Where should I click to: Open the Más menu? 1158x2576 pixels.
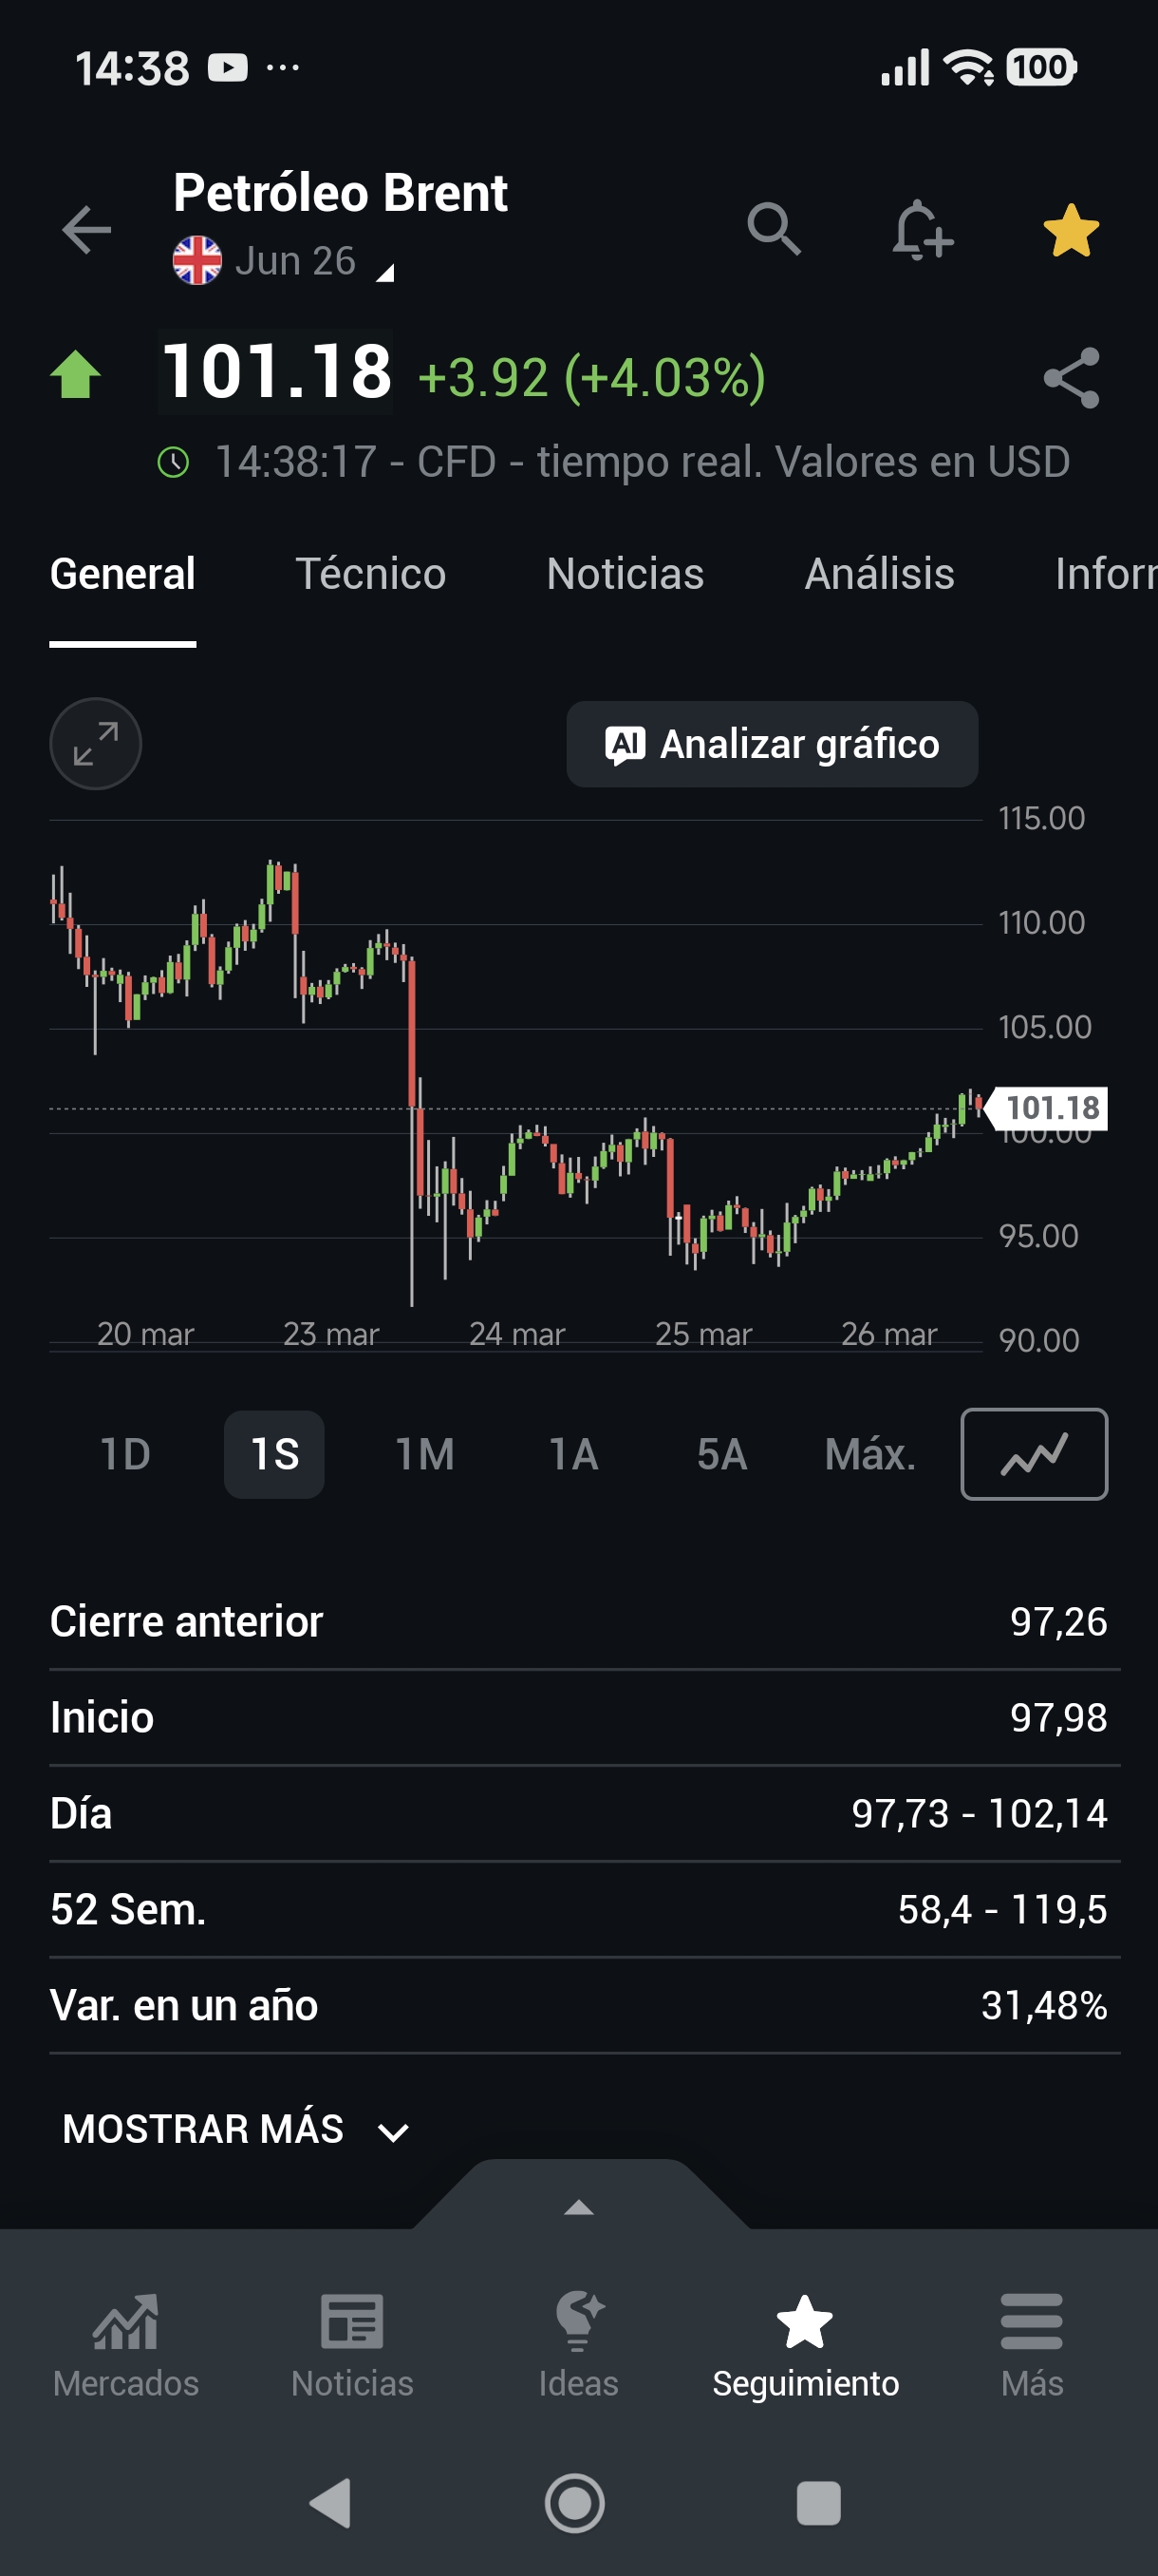coord(1031,2345)
